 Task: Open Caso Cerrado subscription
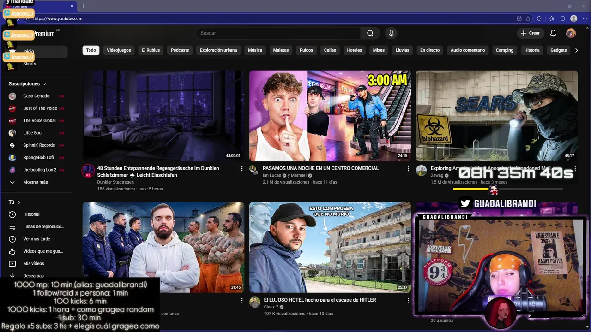pyautogui.click(x=36, y=96)
